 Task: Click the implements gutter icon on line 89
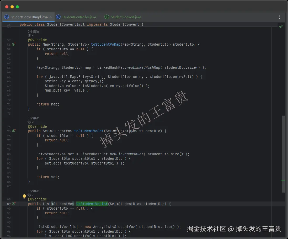coord(14,204)
